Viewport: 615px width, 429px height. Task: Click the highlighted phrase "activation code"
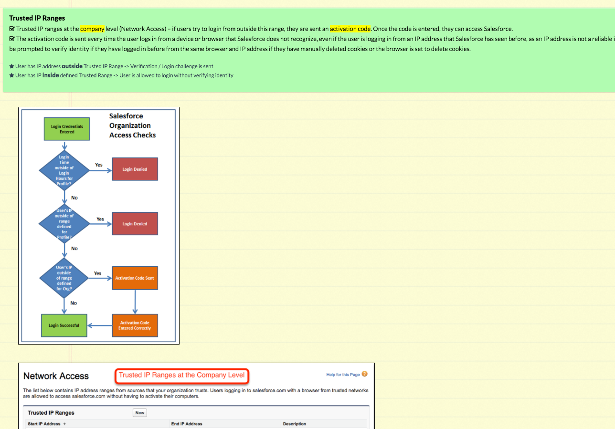click(350, 29)
